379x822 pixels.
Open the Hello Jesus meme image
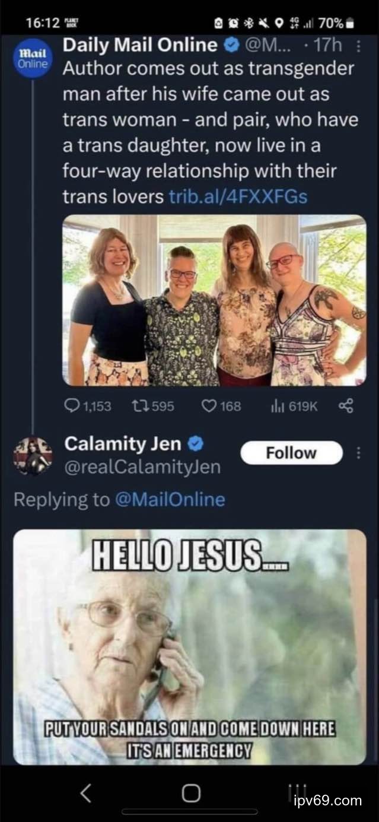pyautogui.click(x=190, y=647)
